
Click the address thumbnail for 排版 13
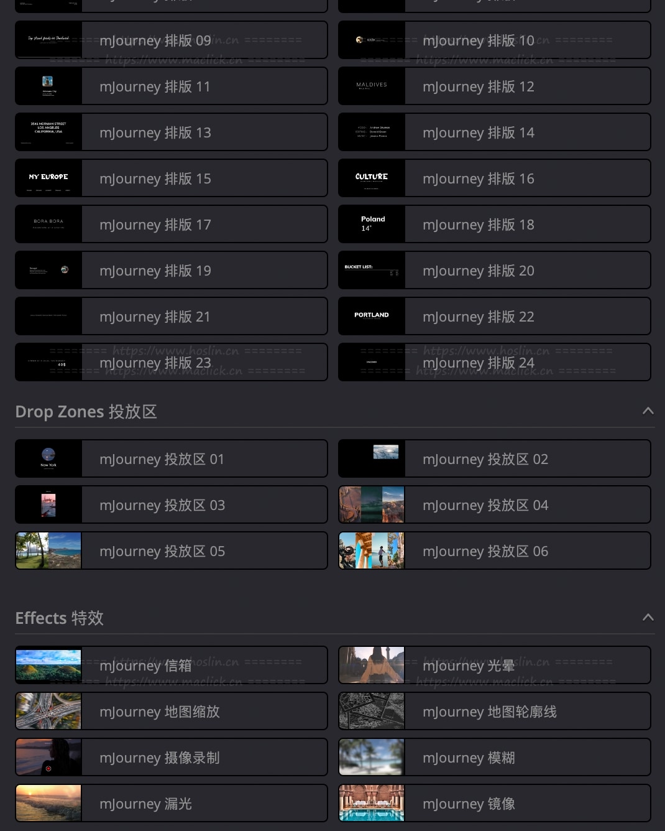coord(48,132)
